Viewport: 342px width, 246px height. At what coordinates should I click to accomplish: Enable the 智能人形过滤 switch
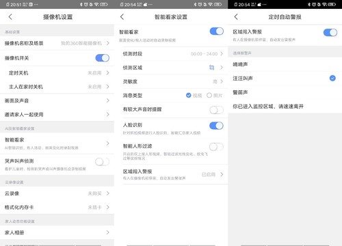point(216,147)
